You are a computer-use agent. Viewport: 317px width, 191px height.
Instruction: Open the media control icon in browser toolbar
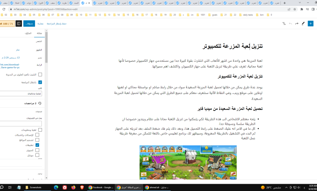(x=307, y=9)
